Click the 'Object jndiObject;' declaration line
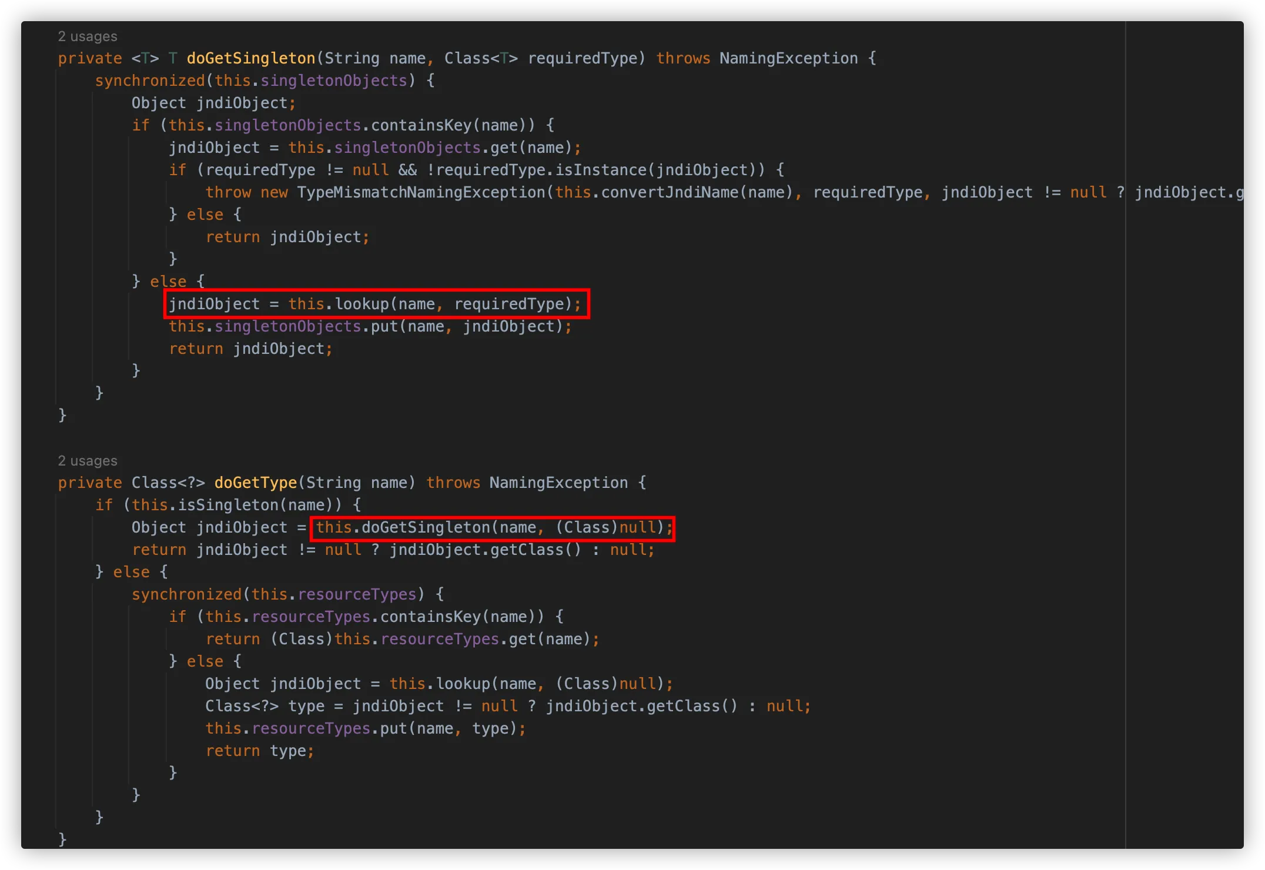The image size is (1265, 870). coord(214,103)
